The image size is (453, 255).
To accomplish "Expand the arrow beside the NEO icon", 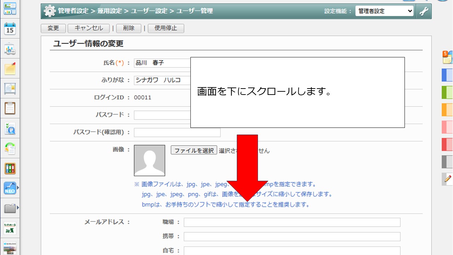I will pyautogui.click(x=18, y=187).
